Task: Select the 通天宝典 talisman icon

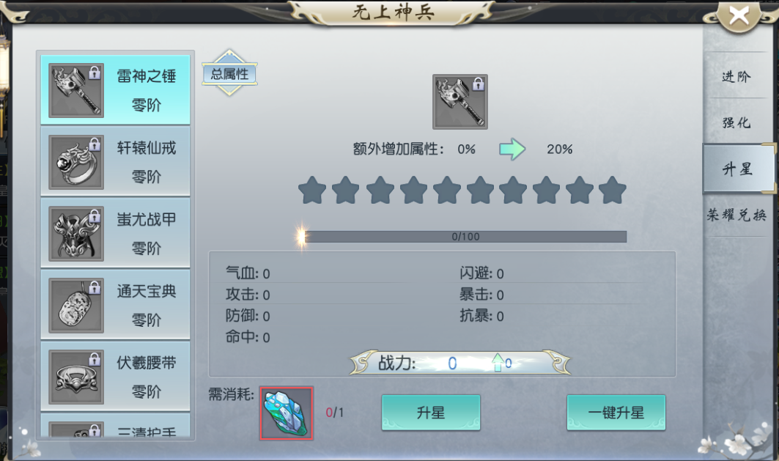Action: click(76, 305)
